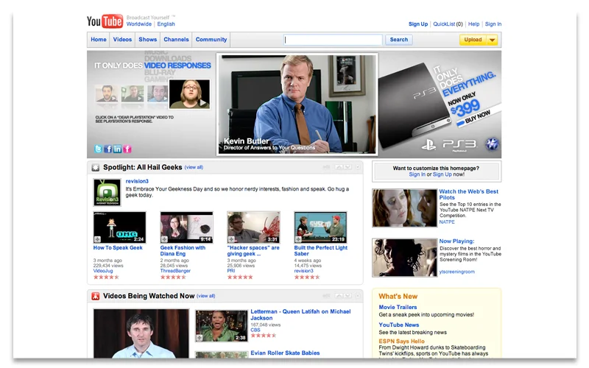Viewport: 589px width, 368px height.
Task: Add Hacker spaces video to QuickList
Action: point(231,239)
